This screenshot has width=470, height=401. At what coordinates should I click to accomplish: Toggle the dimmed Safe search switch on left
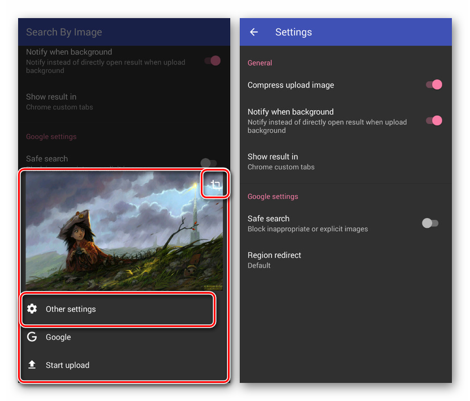click(x=209, y=163)
